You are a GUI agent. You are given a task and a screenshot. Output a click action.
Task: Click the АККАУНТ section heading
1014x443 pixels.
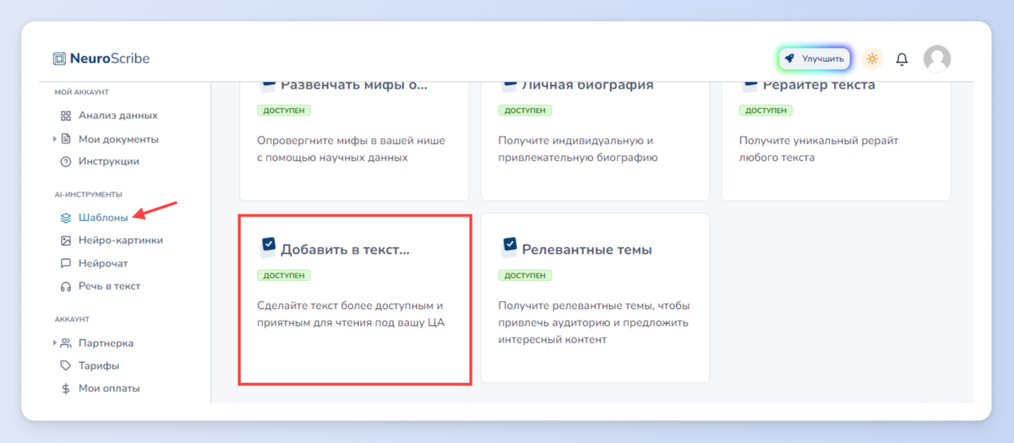click(72, 319)
